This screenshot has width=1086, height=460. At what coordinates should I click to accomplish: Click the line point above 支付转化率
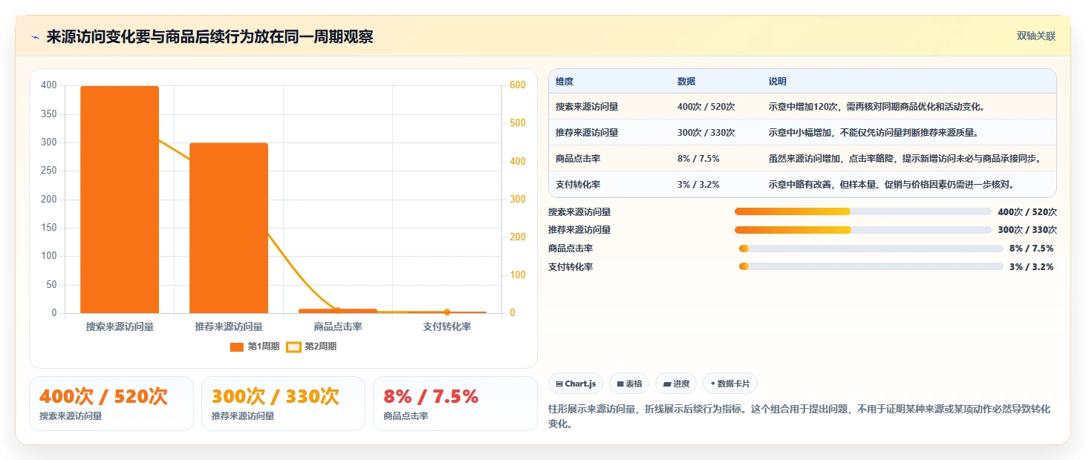pos(446,312)
